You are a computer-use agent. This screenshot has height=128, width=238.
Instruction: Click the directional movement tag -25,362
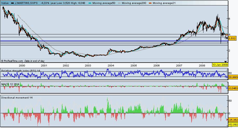click(233, 120)
